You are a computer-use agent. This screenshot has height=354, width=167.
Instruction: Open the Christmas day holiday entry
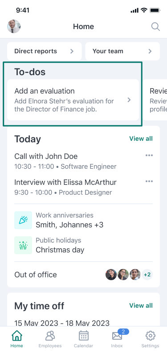(60, 245)
